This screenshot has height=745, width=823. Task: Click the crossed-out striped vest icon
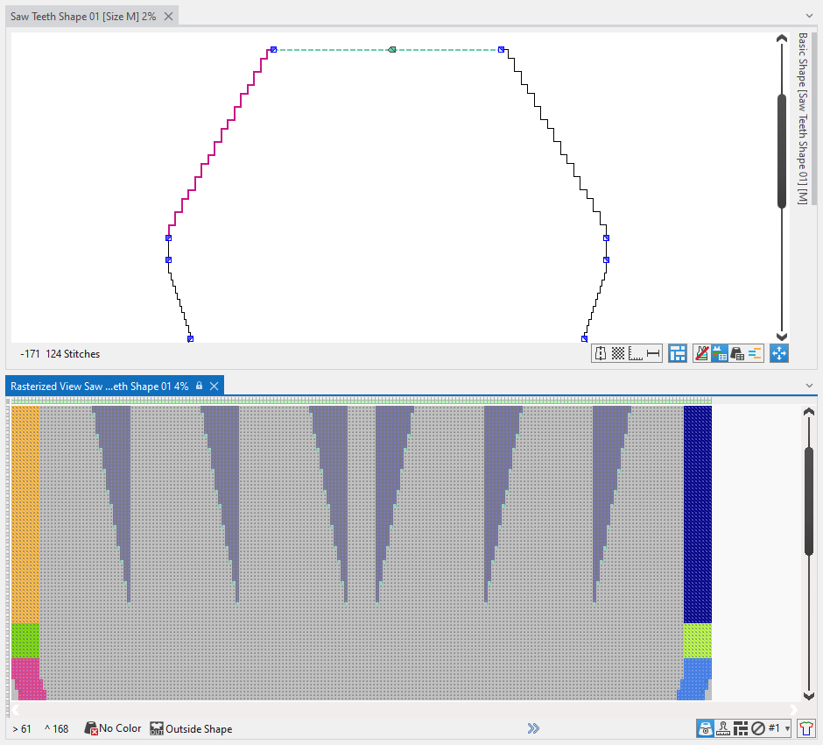tap(701, 353)
